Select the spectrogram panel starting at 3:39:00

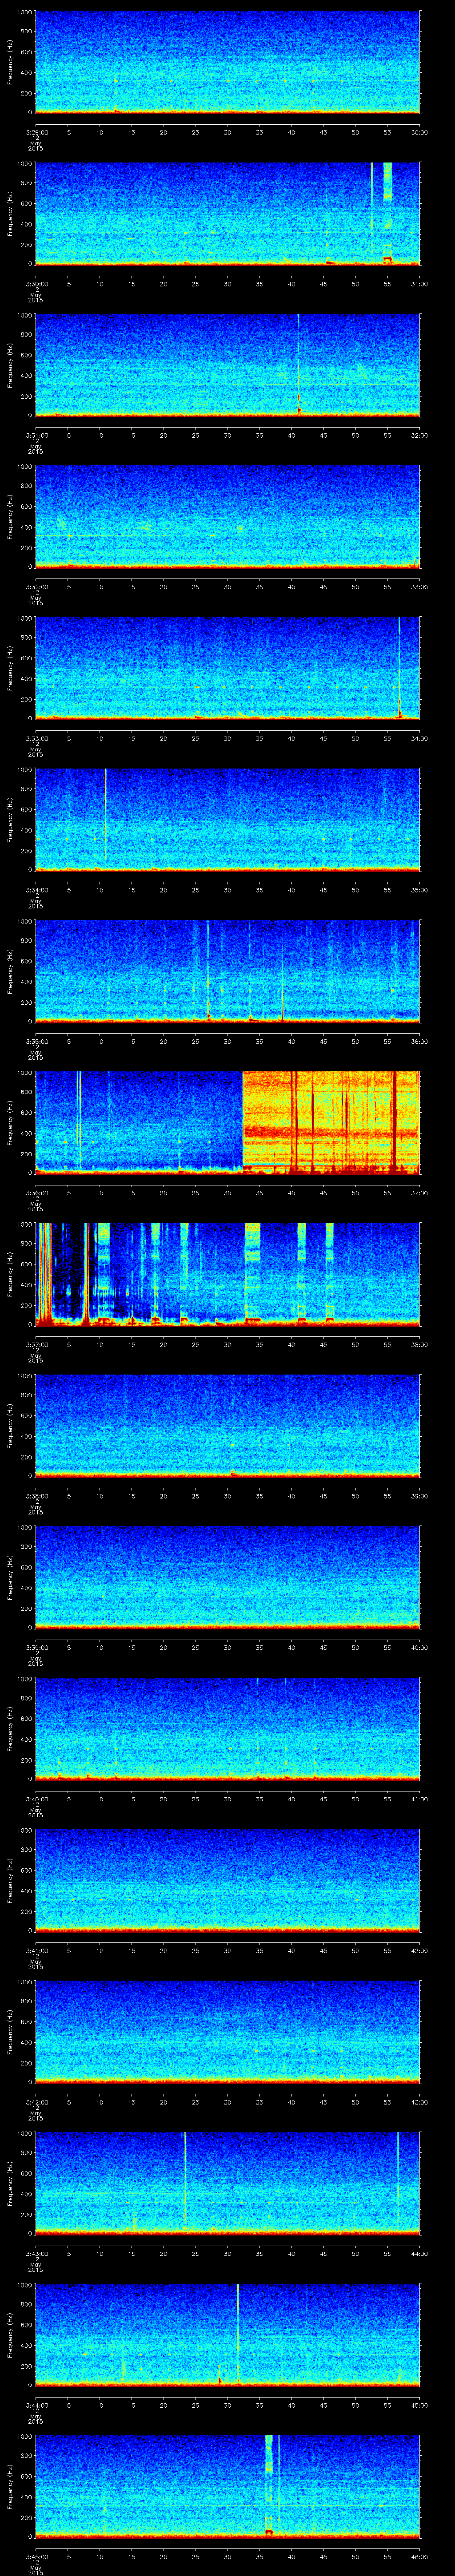point(228,1577)
